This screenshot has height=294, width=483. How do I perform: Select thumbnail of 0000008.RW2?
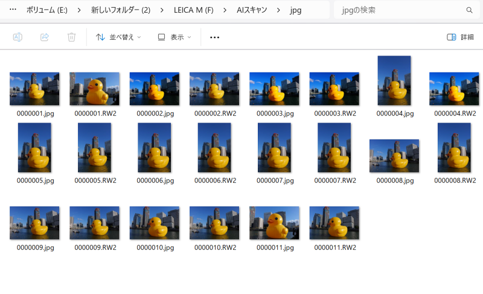click(454, 147)
